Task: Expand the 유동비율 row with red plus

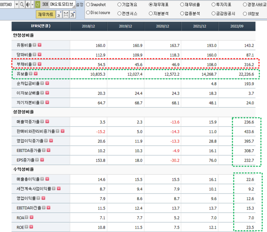Action: pyautogui.click(x=39, y=45)
